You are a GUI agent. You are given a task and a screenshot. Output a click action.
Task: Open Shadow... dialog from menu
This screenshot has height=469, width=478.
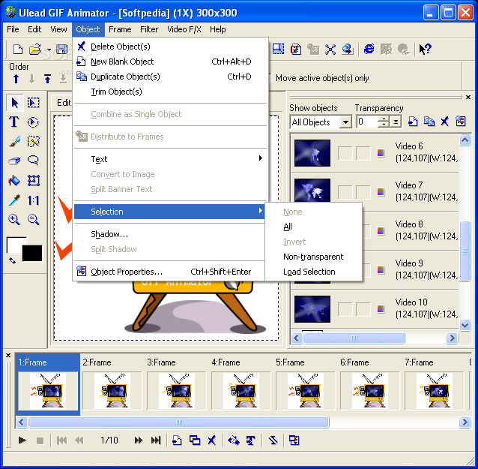(171, 234)
